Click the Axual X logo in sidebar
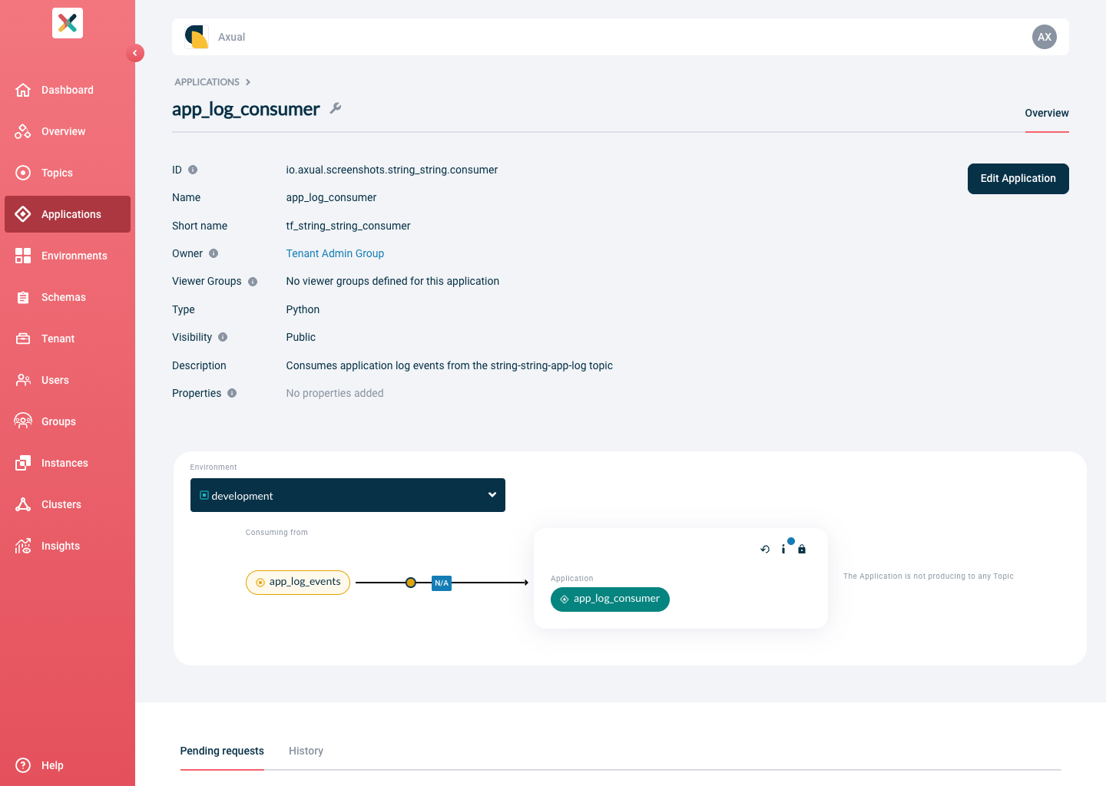The image size is (1106, 786). [x=68, y=23]
